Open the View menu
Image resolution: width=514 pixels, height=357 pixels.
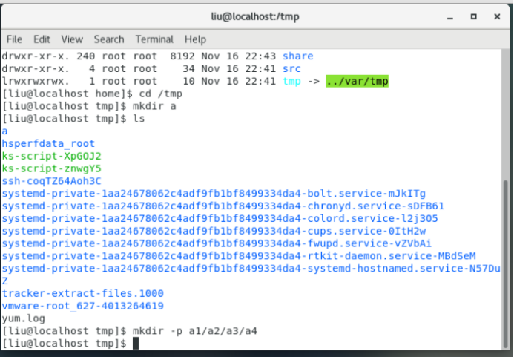[72, 39]
